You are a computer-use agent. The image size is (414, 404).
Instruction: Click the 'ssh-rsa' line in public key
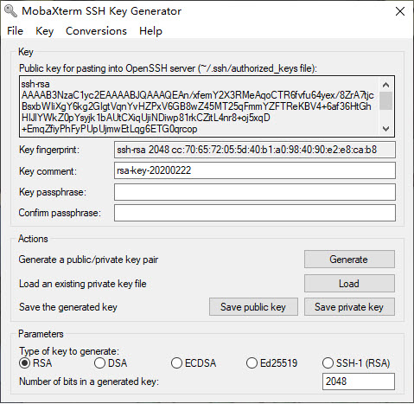click(x=35, y=84)
